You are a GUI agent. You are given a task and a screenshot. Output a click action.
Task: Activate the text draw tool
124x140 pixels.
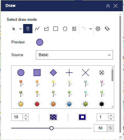(74, 29)
